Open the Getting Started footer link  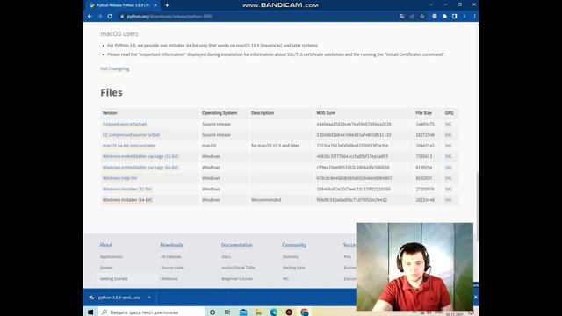[113, 279]
